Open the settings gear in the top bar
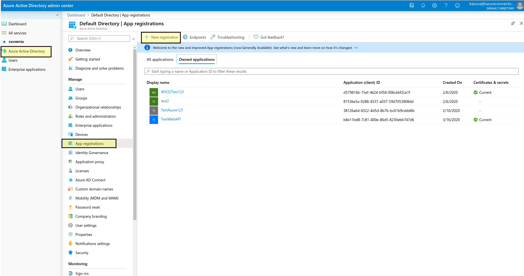The width and height of the screenshot is (524, 276). [x=435, y=5]
